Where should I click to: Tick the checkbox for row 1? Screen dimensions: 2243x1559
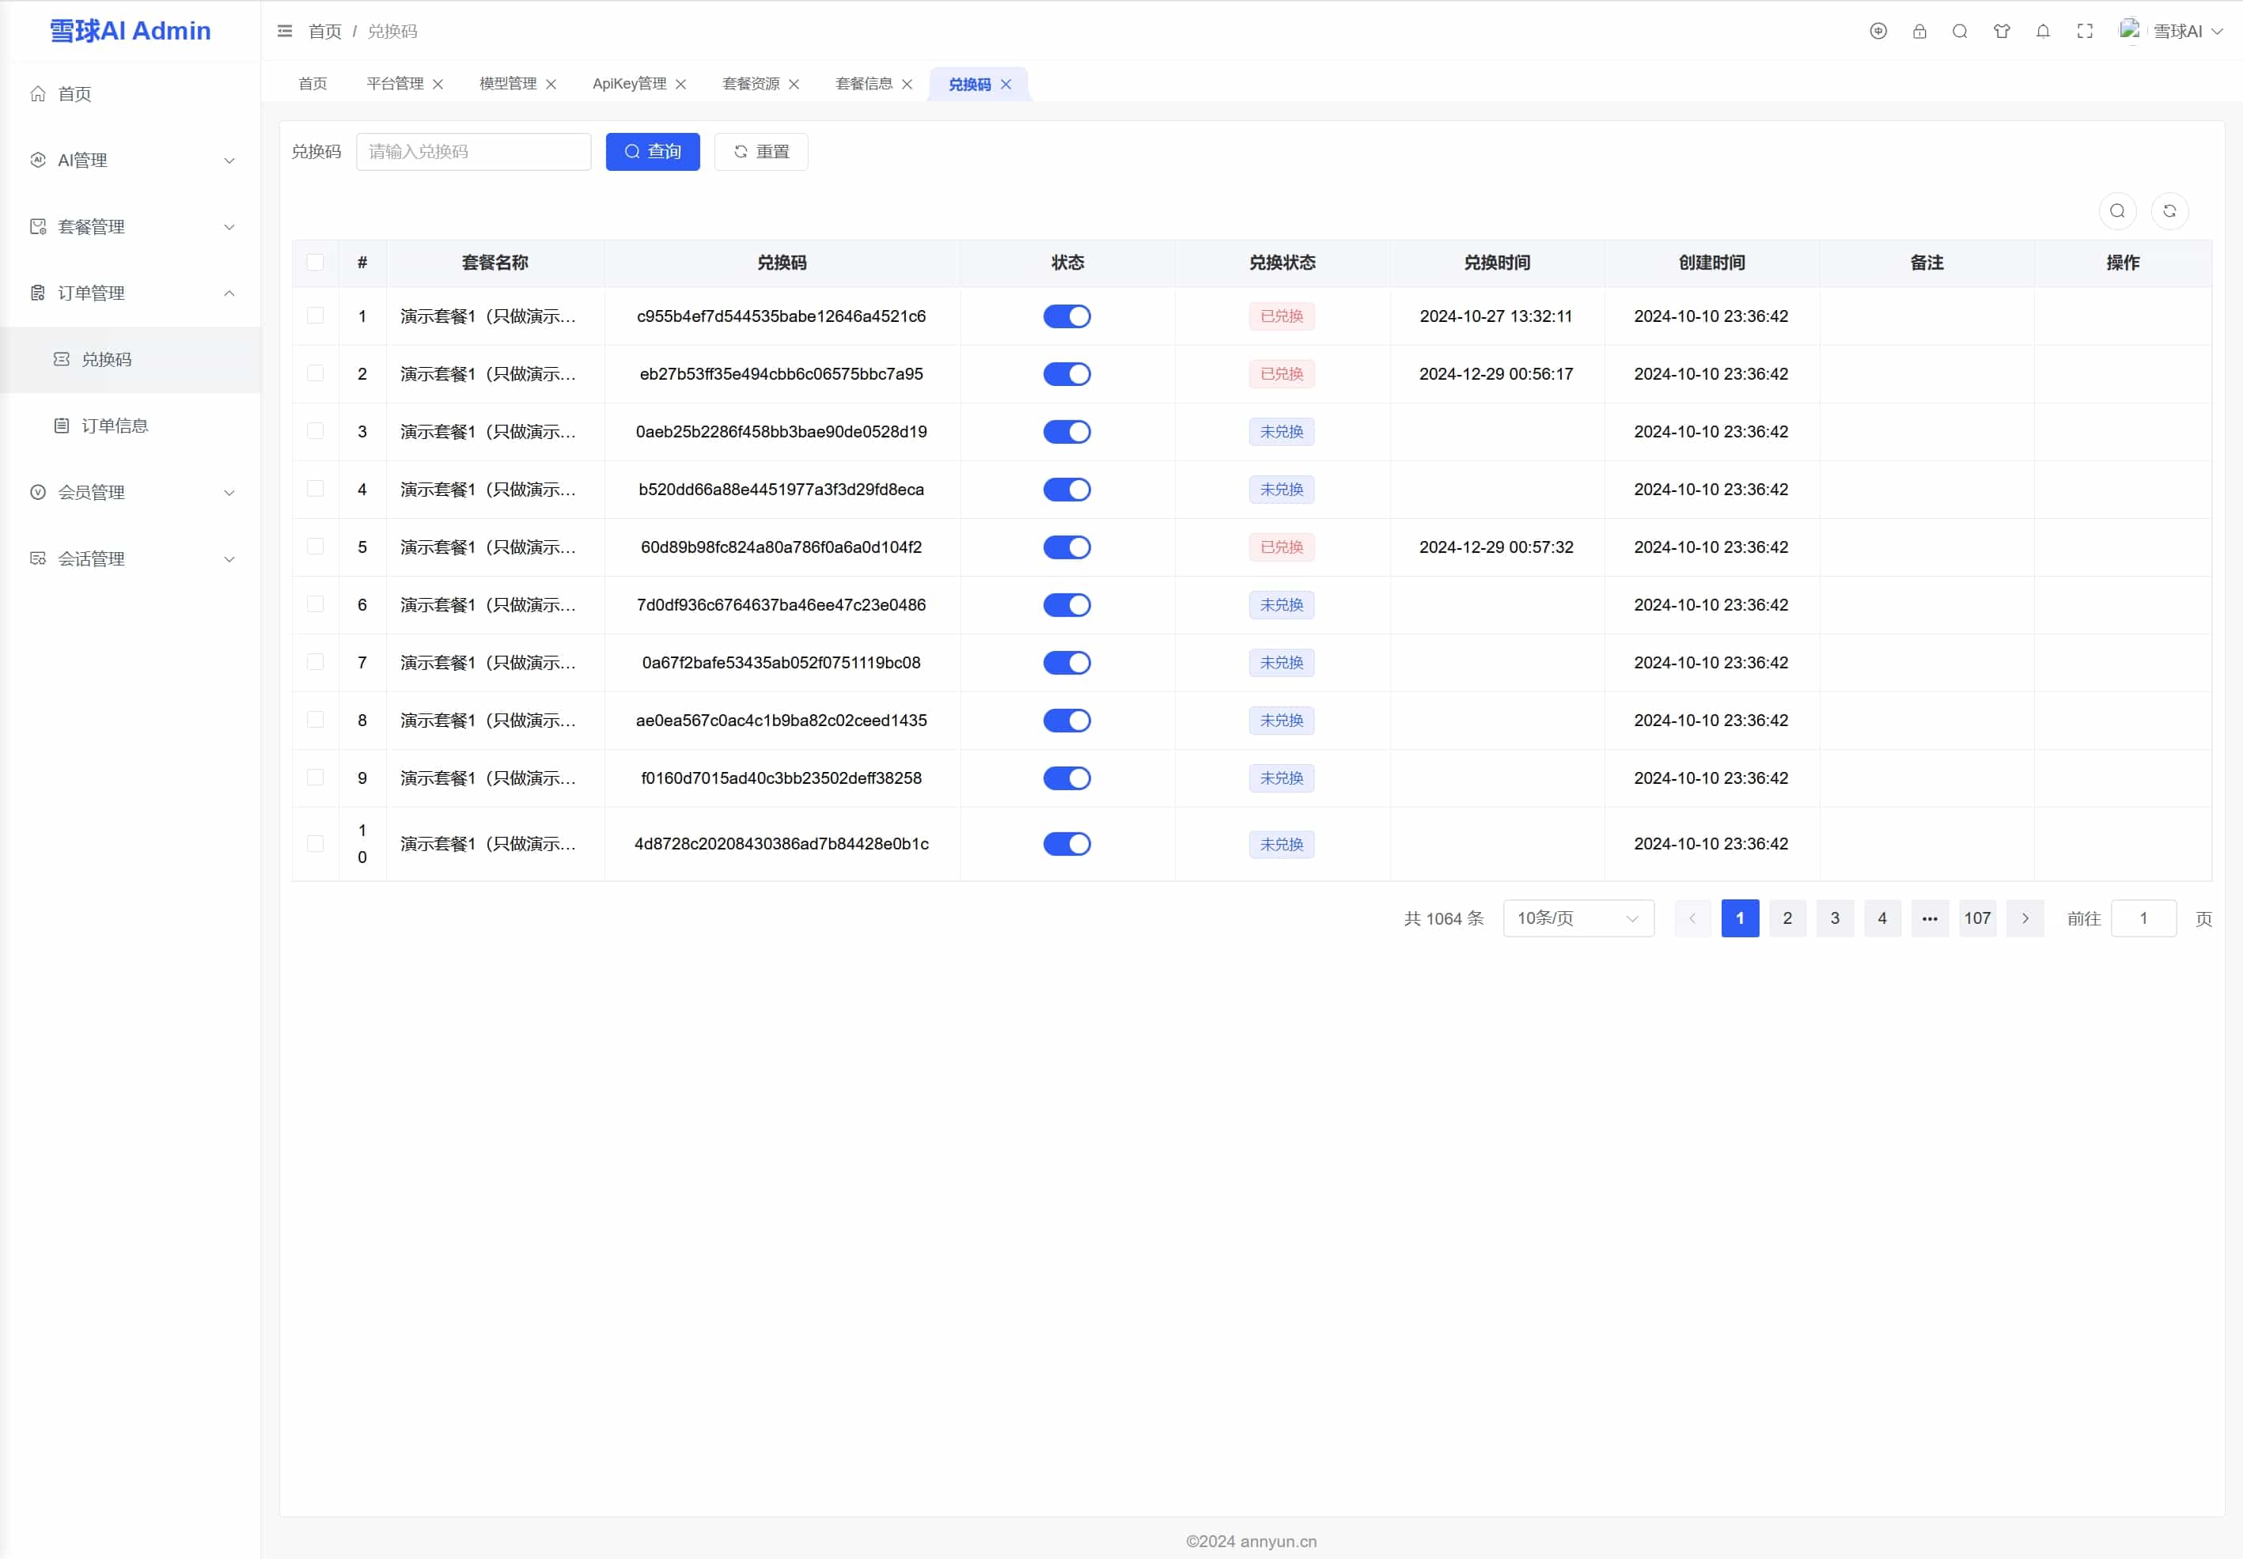point(316,316)
